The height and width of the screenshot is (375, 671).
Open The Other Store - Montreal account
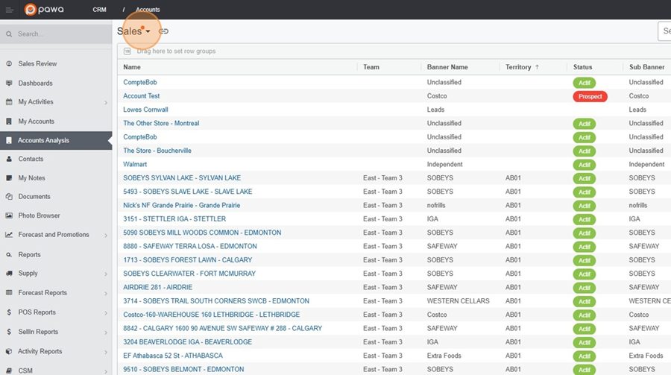161,123
